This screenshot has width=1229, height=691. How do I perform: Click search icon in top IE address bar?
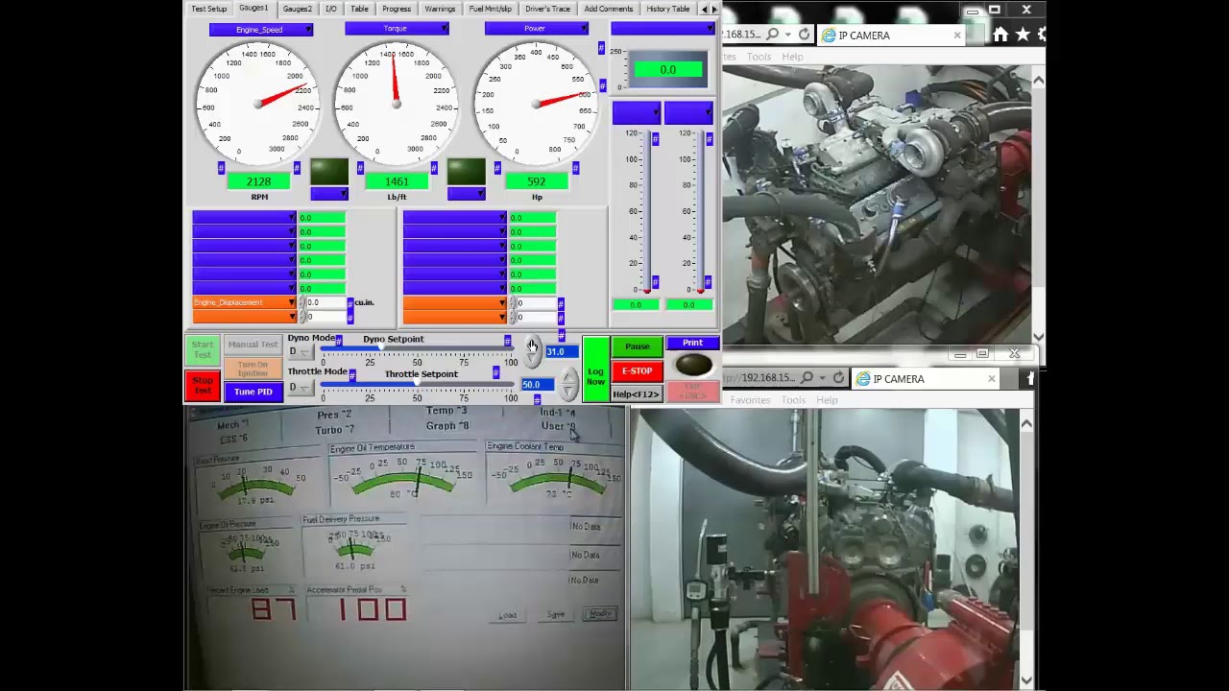pyautogui.click(x=773, y=35)
